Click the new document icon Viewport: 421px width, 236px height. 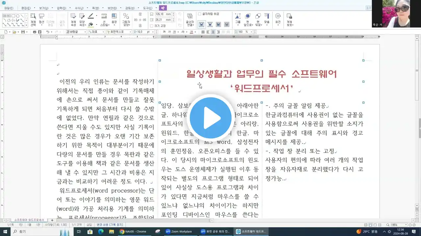[x=6, y=32]
